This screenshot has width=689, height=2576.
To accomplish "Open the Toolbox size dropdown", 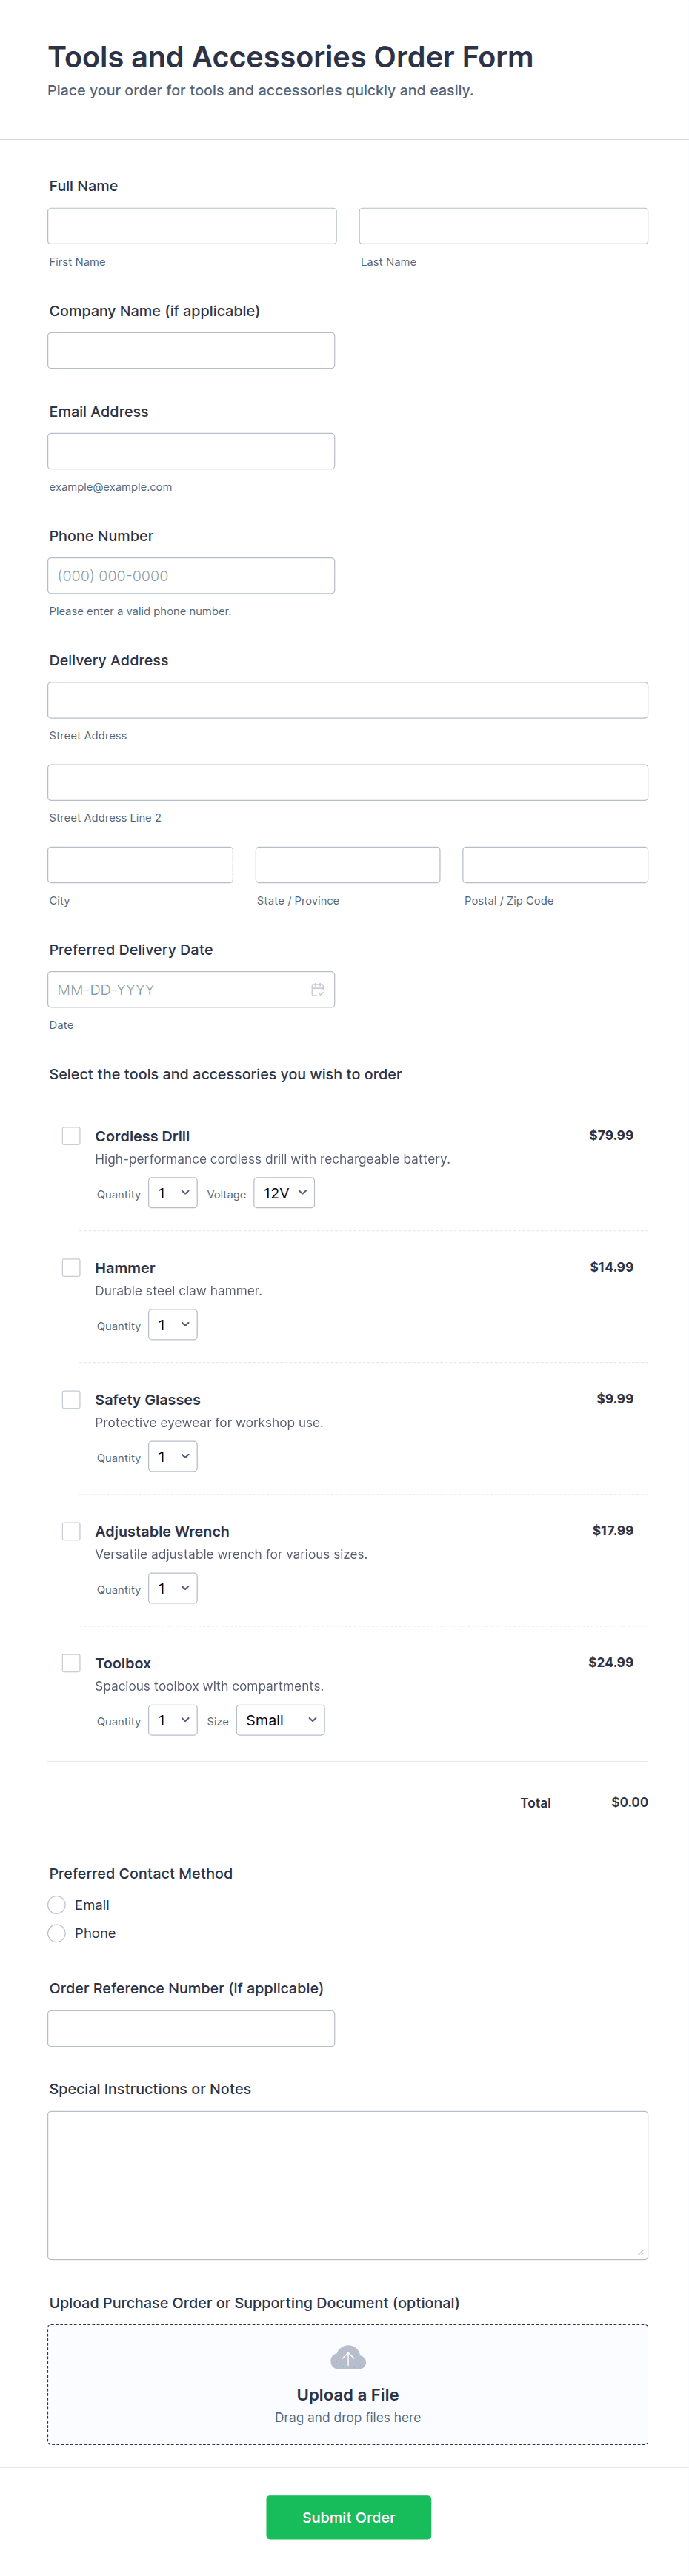I will [x=280, y=1720].
